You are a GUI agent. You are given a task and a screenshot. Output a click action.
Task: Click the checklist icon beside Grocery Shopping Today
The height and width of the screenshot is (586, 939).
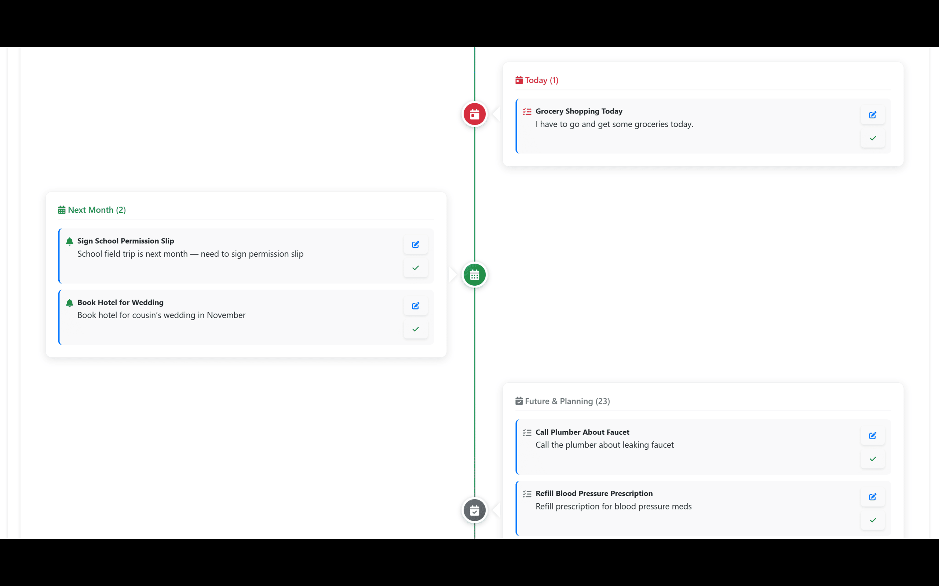[x=527, y=112]
